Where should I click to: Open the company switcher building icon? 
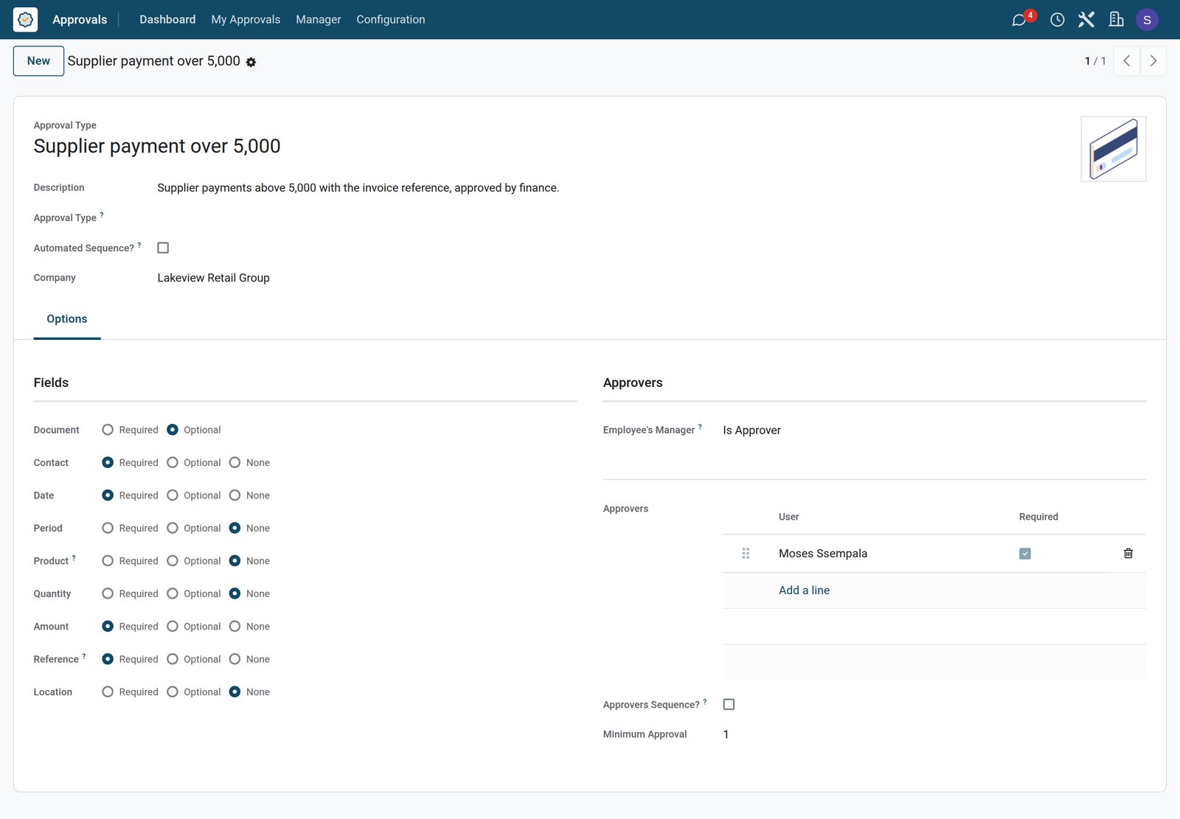point(1116,20)
